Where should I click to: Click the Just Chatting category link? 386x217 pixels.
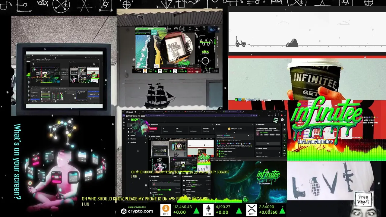pyautogui.click(x=264, y=133)
